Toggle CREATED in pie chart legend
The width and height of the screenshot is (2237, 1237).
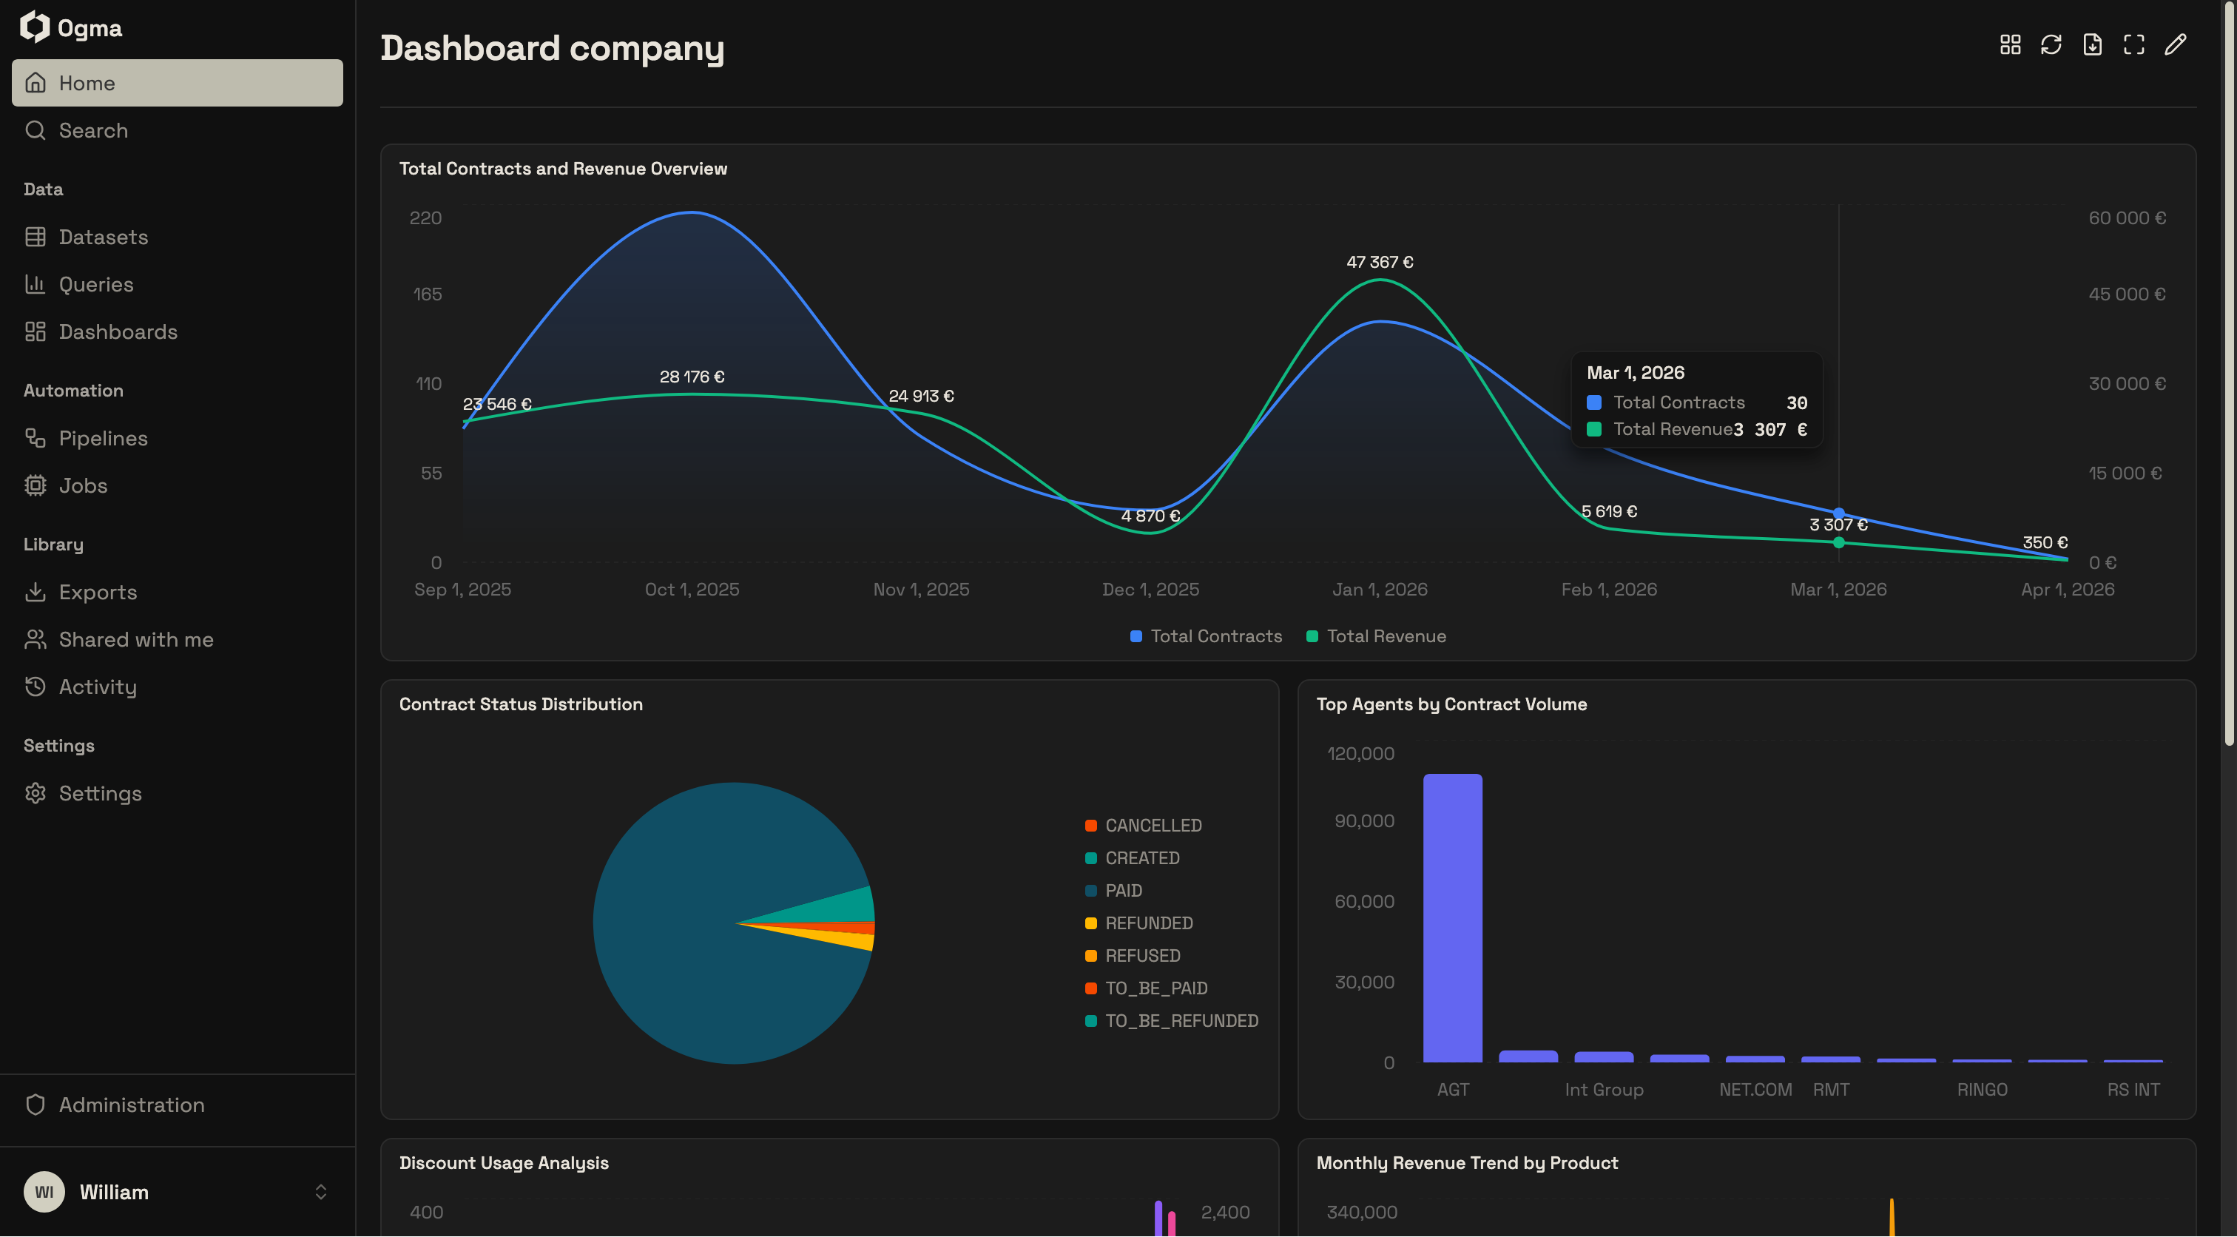tap(1133, 857)
